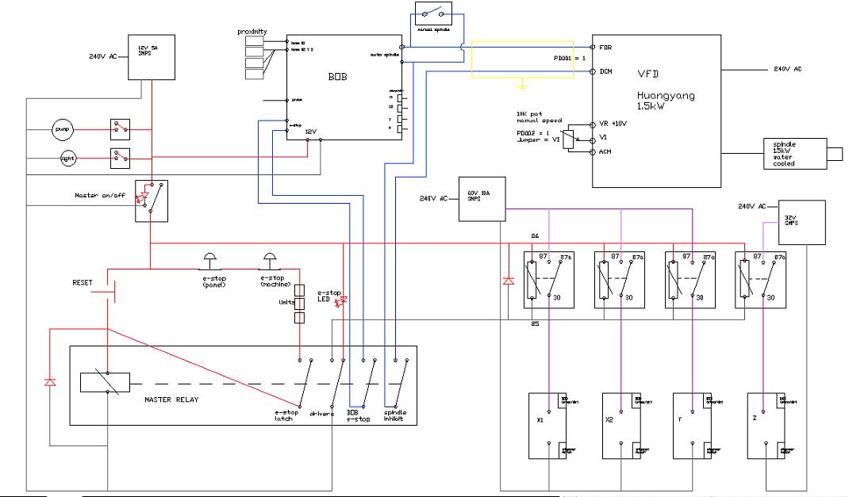The height and width of the screenshot is (497, 849).
Task: Click the yellow shielded cable rectangle
Action: pos(522,59)
